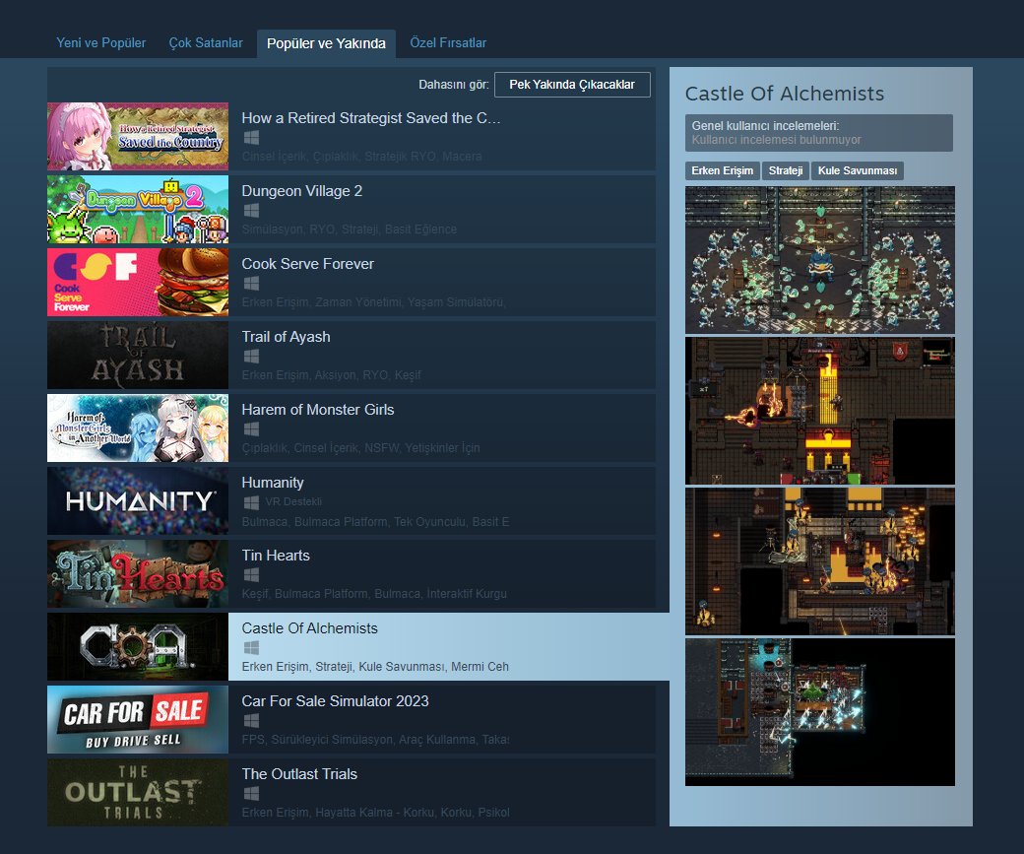Click Cook Serve Forever tags line Zaman Yönetimi
Viewport: 1024px width, 854px height.
coord(373,301)
